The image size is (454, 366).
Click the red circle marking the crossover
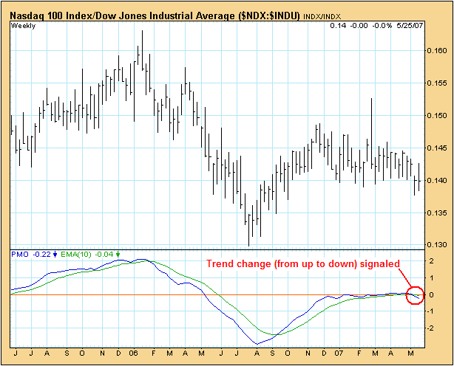click(x=415, y=295)
